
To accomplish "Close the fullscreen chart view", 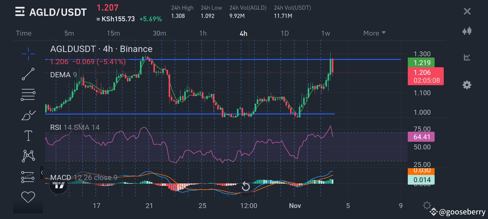I will (467, 12).
